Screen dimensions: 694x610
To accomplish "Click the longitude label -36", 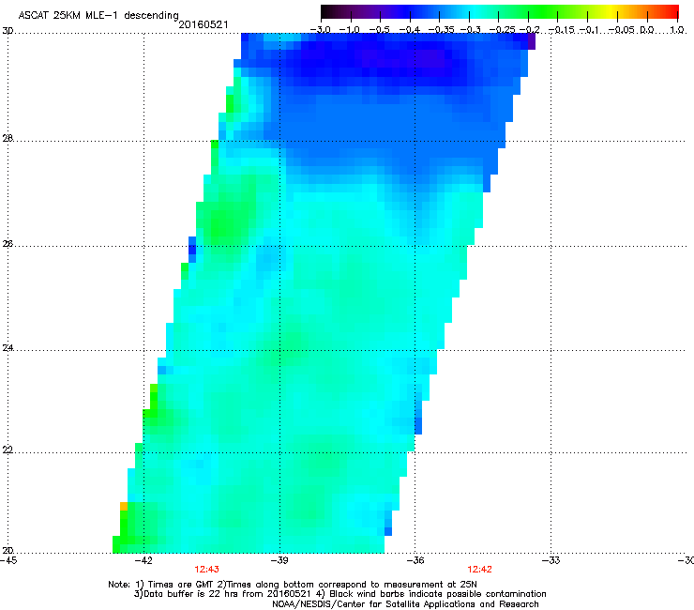I will pos(415,560).
